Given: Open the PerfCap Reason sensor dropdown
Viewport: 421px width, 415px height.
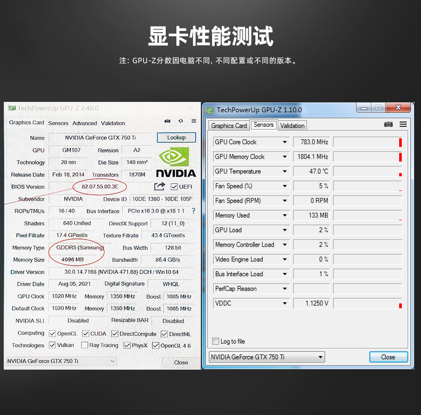Looking at the screenshot, I should pos(285,289).
